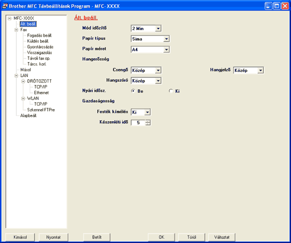Open the Másol tree item
The image size is (291, 243).
click(x=26, y=70)
